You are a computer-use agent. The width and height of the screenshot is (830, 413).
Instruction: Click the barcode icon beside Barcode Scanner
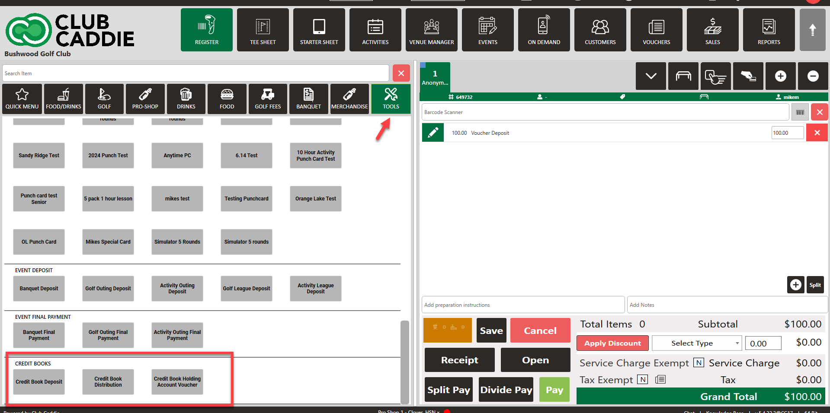pyautogui.click(x=800, y=112)
